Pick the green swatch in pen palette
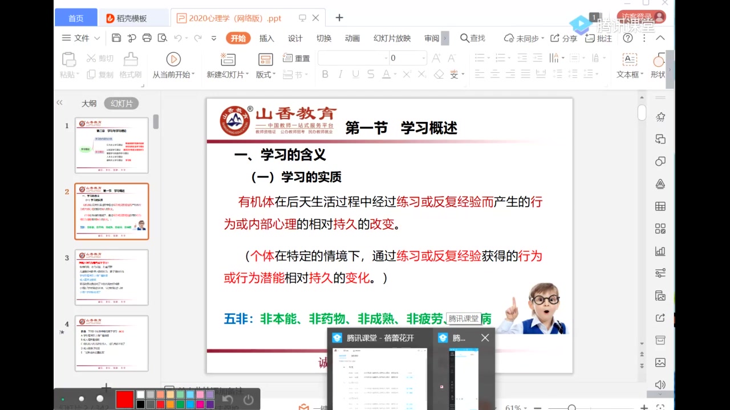This screenshot has width=730, height=410. (x=180, y=404)
